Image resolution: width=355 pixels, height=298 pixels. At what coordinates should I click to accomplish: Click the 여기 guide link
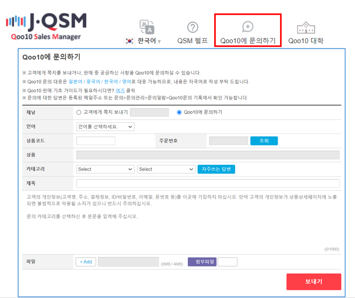120,91
